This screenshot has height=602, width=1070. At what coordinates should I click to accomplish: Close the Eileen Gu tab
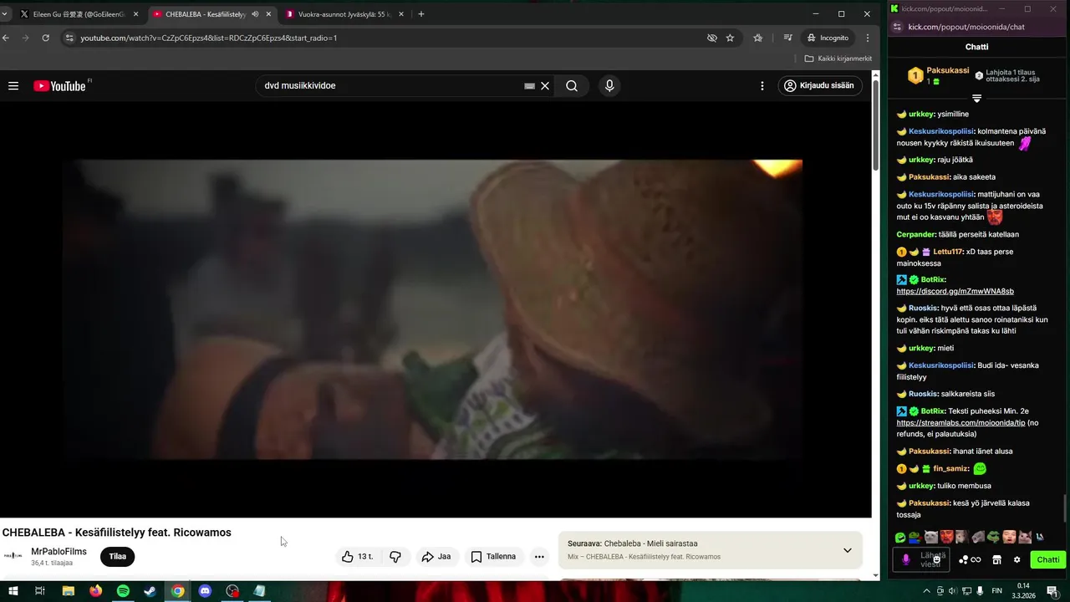(x=135, y=14)
